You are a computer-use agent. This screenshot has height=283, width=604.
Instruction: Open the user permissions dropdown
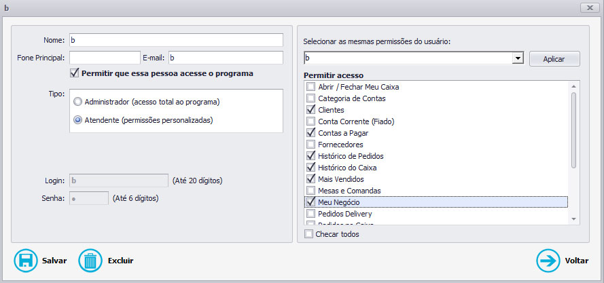click(518, 58)
